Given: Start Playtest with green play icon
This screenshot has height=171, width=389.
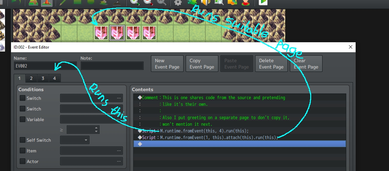Looking at the screenshot, I should [263, 2].
